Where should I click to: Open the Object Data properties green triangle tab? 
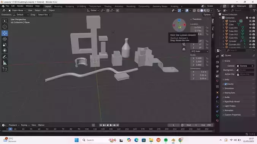(217, 116)
